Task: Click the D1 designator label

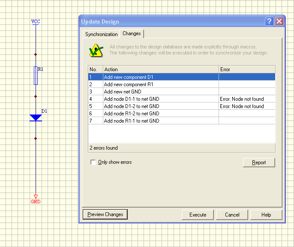Action: tap(44, 111)
